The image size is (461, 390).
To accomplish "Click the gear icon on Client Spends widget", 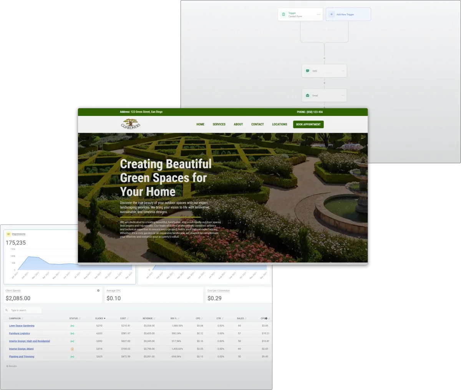I will pyautogui.click(x=98, y=291).
